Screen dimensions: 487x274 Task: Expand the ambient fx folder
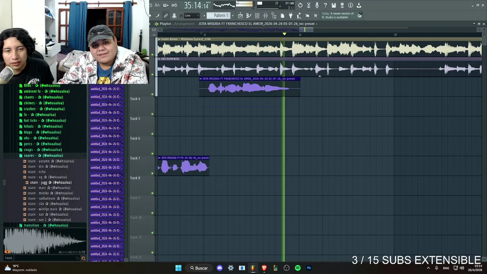coord(44,91)
